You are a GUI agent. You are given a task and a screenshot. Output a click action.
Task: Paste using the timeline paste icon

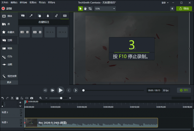(22, 98)
